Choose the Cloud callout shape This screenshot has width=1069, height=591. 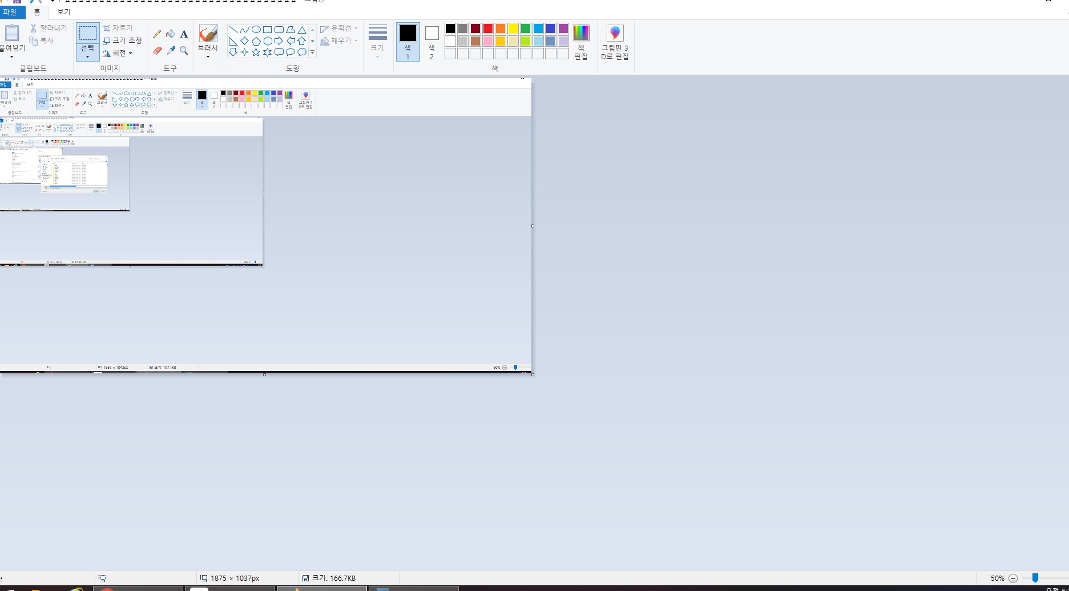(302, 52)
